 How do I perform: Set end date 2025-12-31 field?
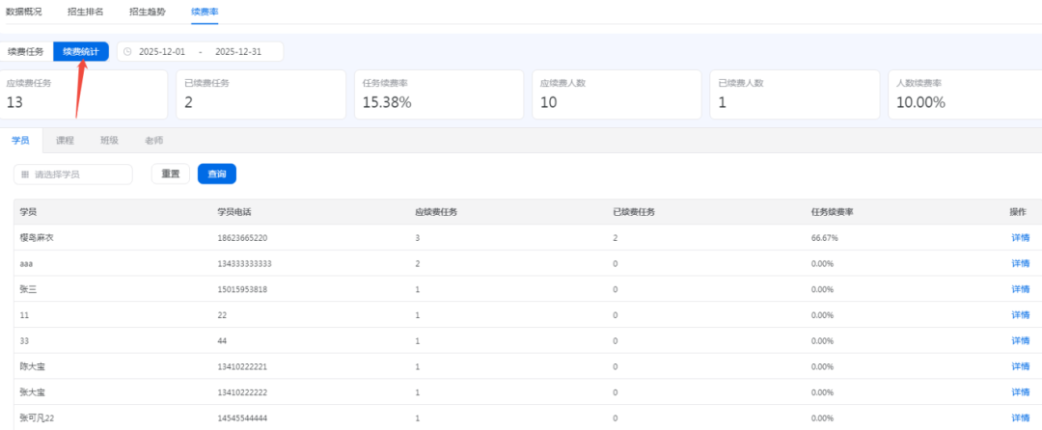[x=237, y=51]
